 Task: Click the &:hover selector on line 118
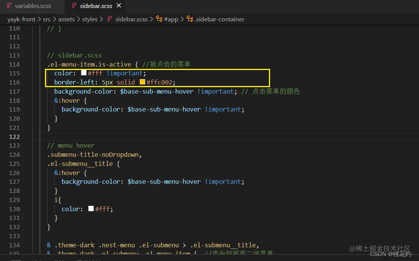(x=67, y=100)
